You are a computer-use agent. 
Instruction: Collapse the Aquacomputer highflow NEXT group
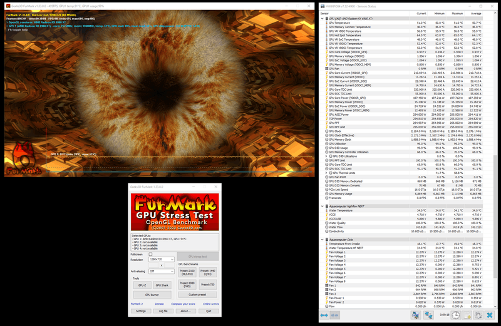click(x=322, y=206)
